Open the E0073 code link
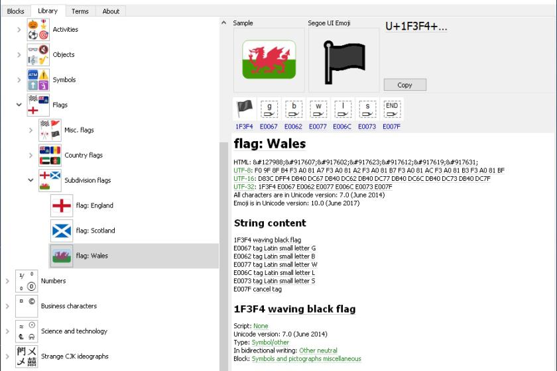The width and height of the screenshot is (557, 371). tap(367, 127)
